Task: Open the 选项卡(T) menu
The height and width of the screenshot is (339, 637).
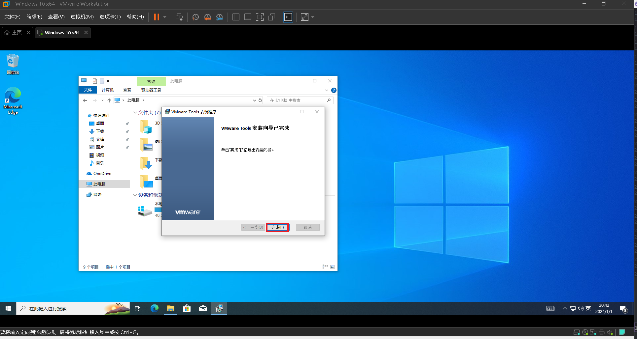Action: [110, 17]
